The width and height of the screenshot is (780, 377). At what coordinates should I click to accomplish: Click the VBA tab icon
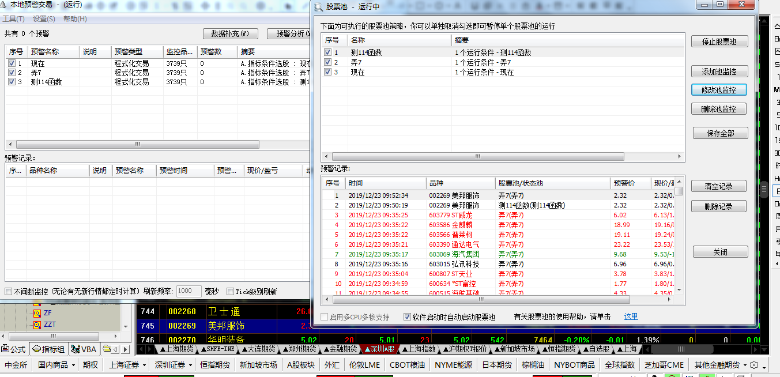(76, 349)
